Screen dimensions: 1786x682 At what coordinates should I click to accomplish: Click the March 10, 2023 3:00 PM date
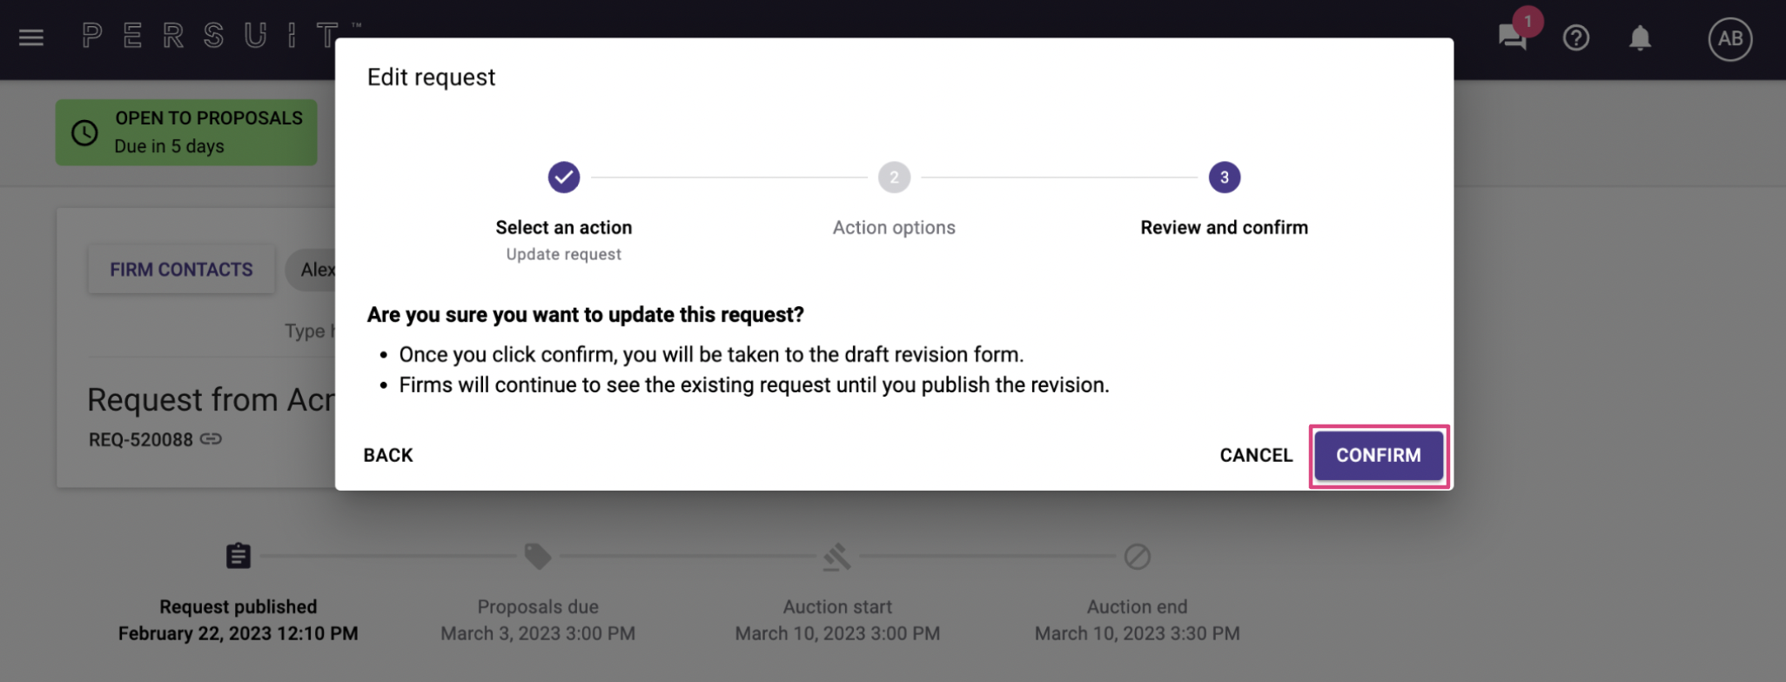click(837, 633)
